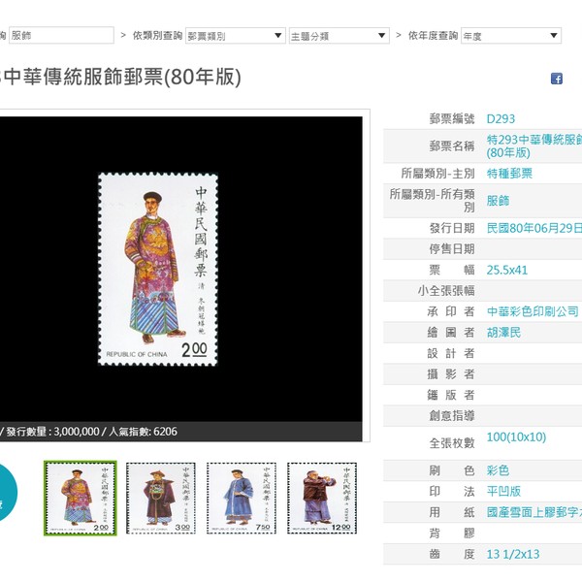Select the 7.50 stamp thumbnail
This screenshot has width=582, height=582.
(242, 499)
